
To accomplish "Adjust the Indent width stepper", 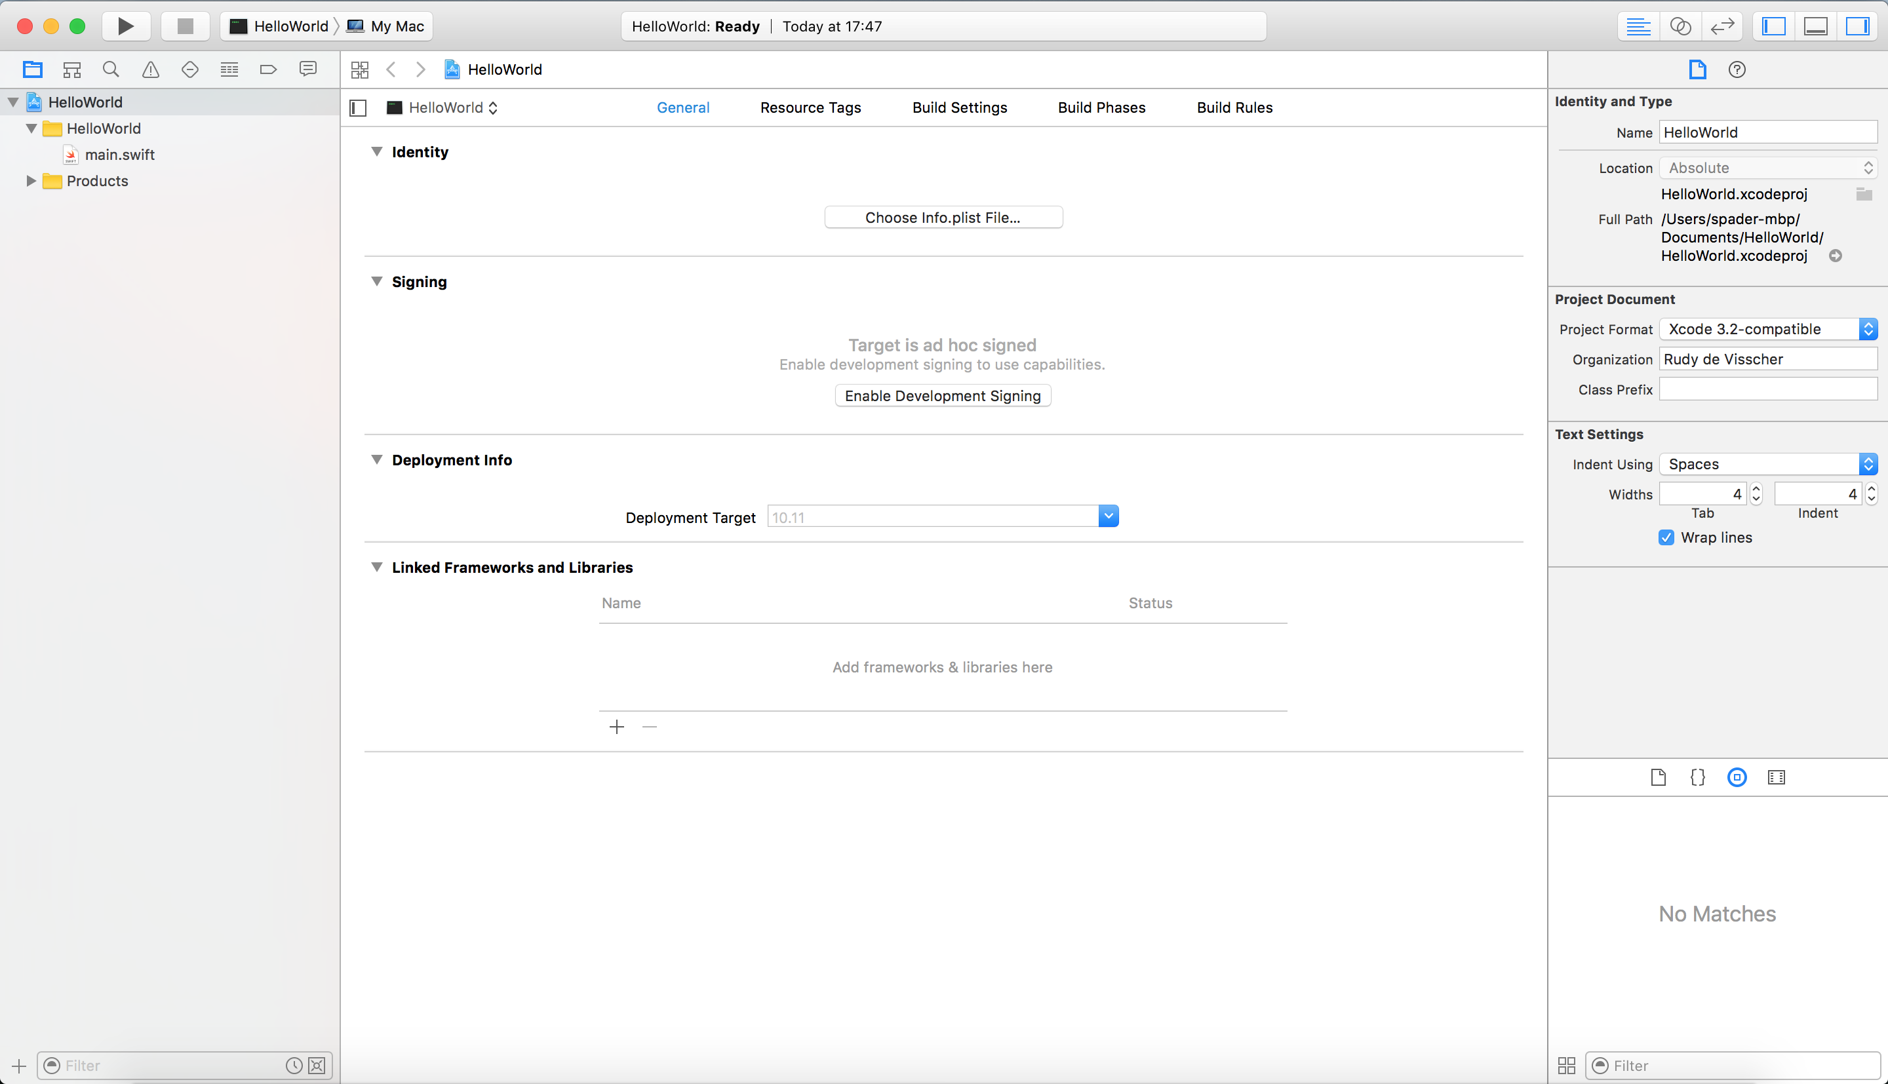I will pos(1872,494).
